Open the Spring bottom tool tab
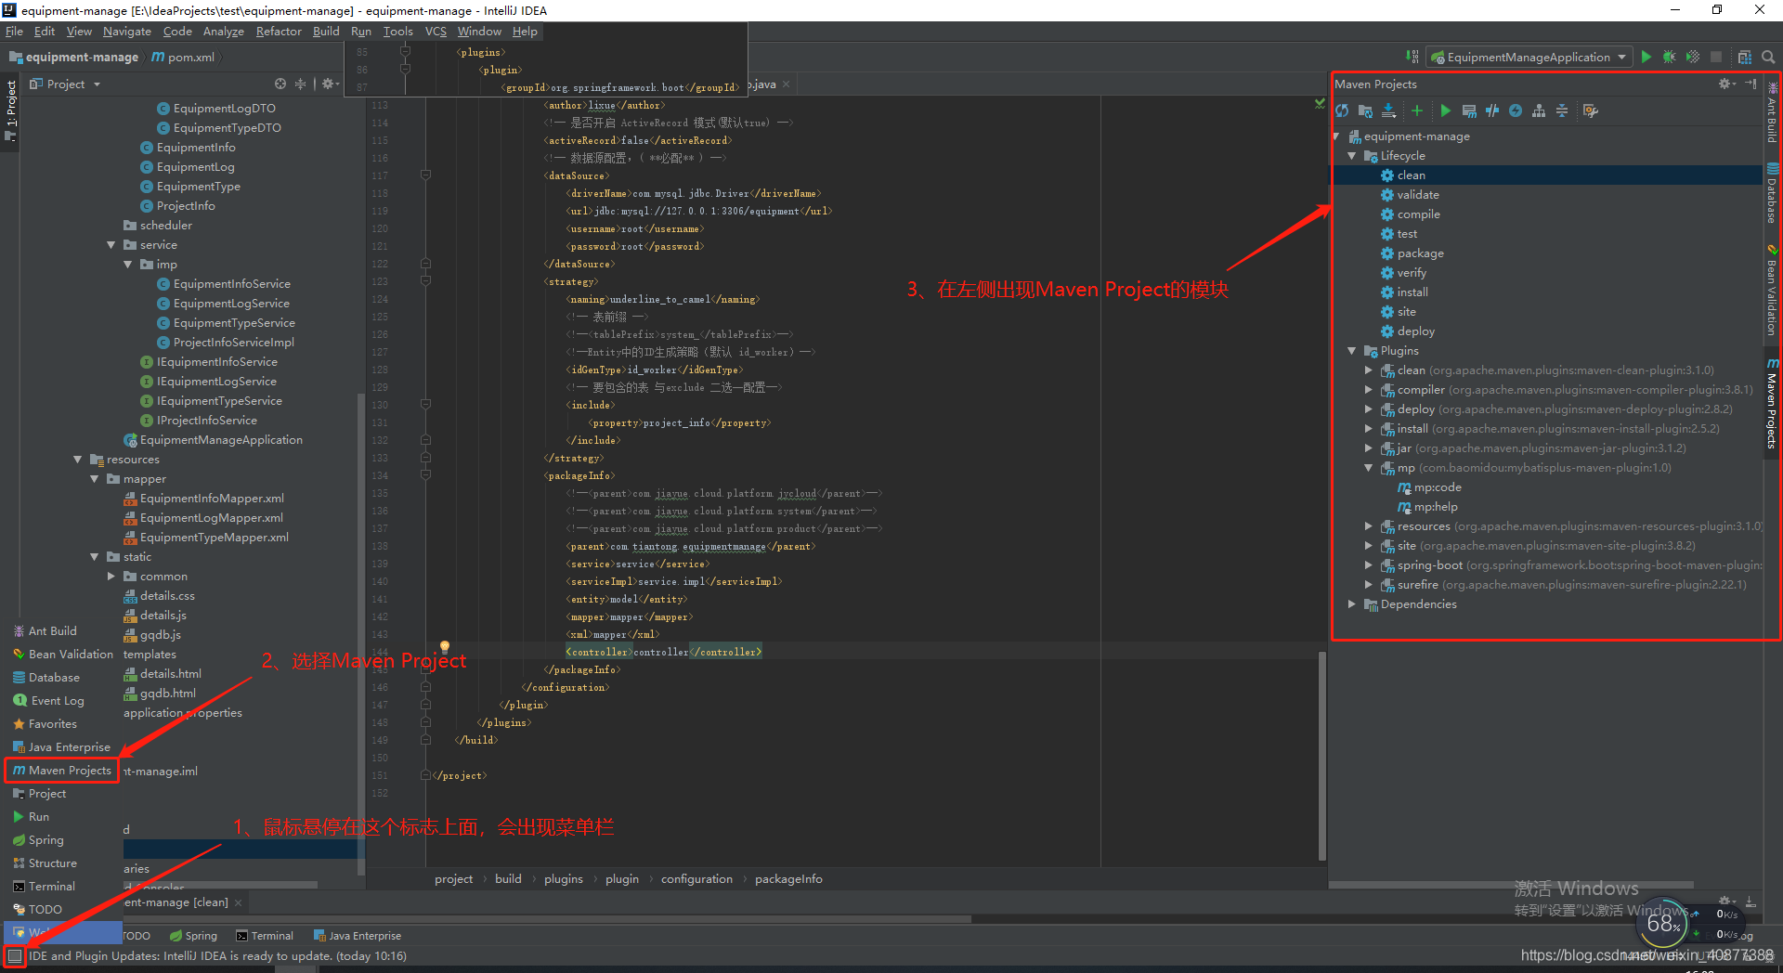This screenshot has width=1783, height=973. tap(193, 936)
